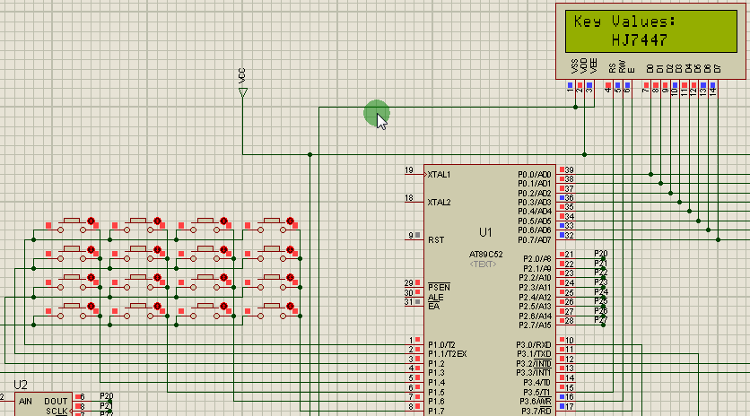The image size is (750, 416).
Task: Click the logic state square at LCD pin 4
Action: 608,85
